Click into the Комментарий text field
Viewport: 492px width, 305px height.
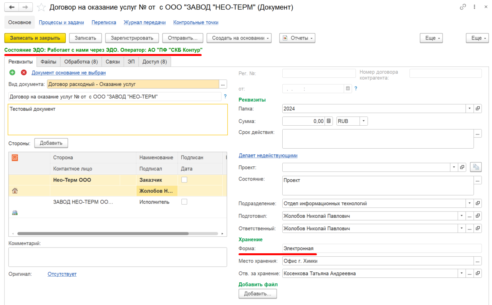(118, 257)
